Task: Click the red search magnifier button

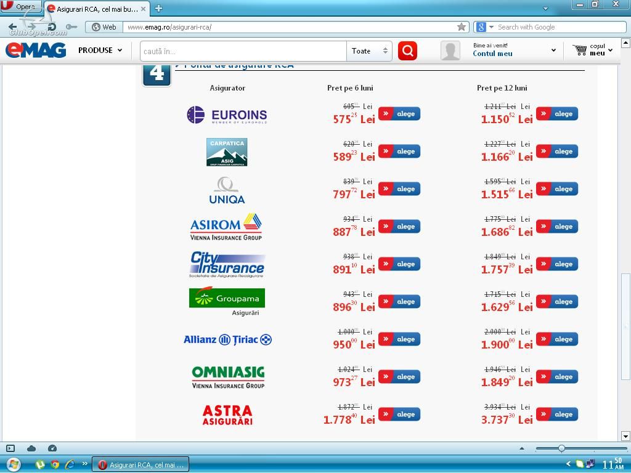Action: 407,51
